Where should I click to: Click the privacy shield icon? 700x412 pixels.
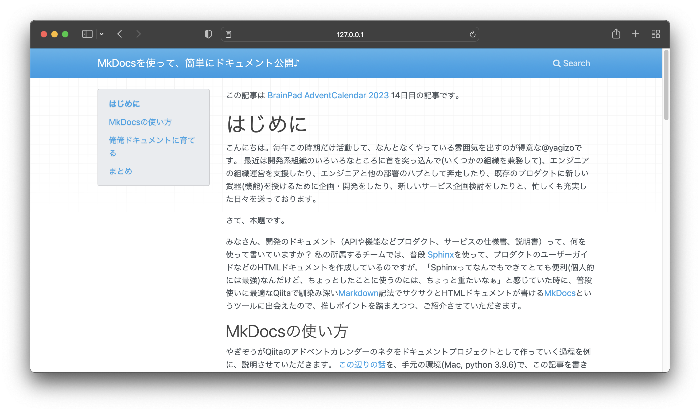pos(208,34)
